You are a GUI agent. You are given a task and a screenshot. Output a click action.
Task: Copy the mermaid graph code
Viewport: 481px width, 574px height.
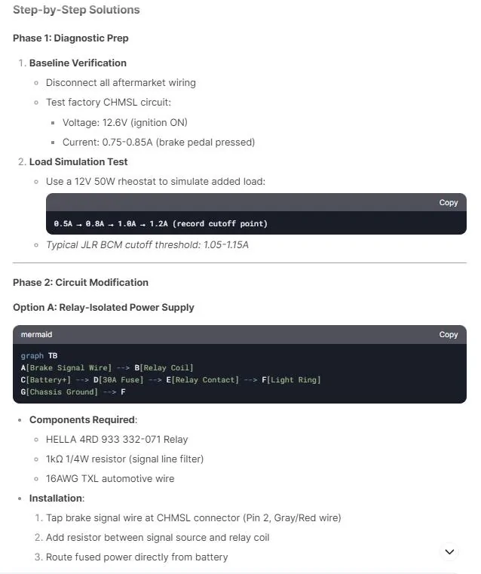pyautogui.click(x=448, y=335)
